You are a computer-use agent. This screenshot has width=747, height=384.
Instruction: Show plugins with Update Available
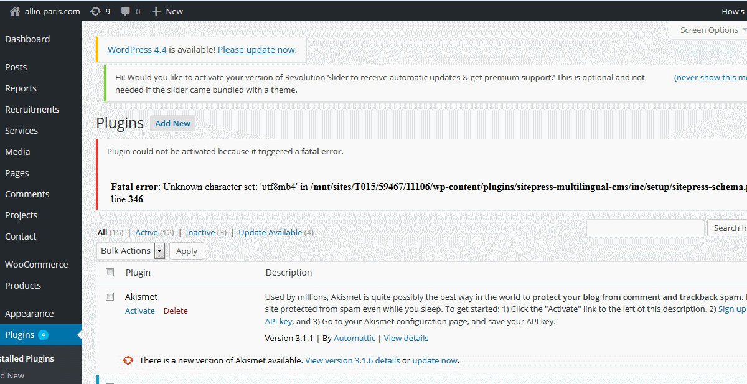pos(270,232)
